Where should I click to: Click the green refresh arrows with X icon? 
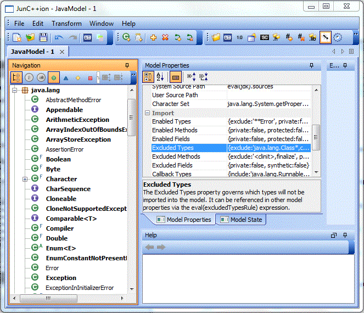pyautogui.click(x=190, y=37)
